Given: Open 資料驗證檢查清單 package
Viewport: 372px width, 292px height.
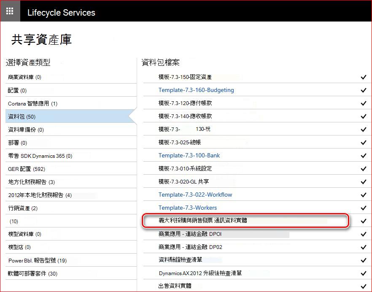Looking at the screenshot, I should point(181,260).
